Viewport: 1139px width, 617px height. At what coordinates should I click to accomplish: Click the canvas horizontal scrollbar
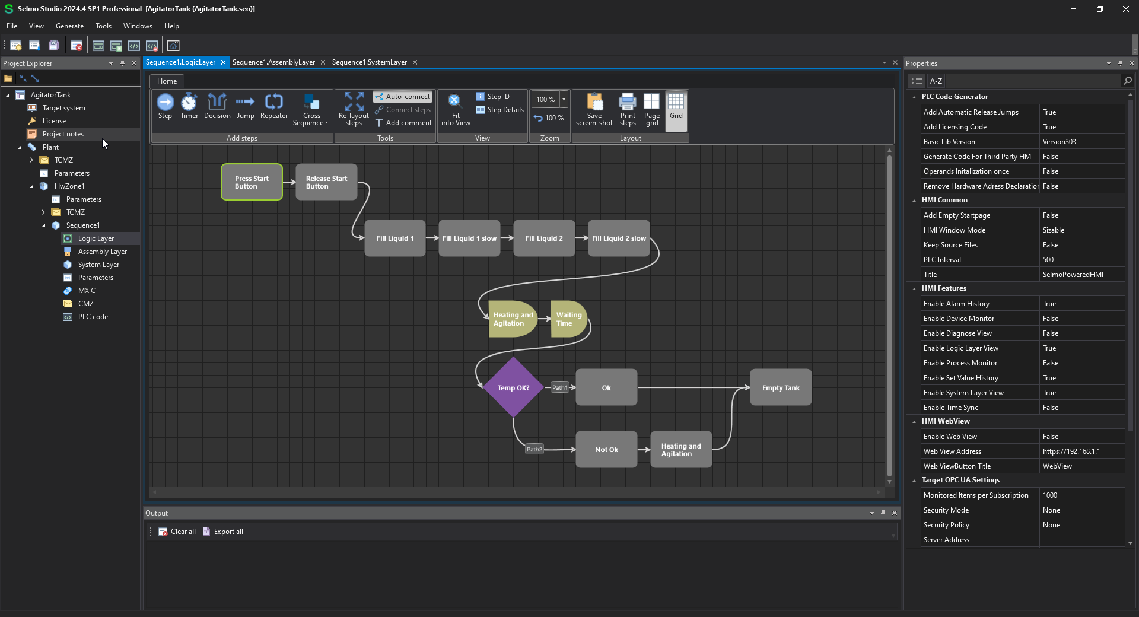pos(516,492)
